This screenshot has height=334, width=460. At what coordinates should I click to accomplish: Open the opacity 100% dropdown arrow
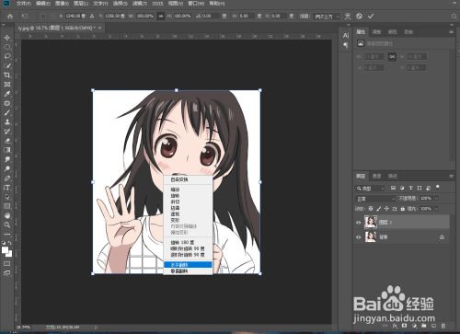pos(436,199)
